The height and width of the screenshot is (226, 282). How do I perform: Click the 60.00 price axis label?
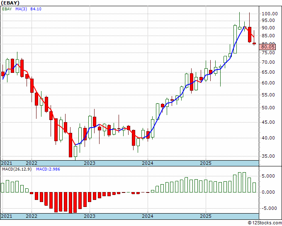tap(269, 83)
